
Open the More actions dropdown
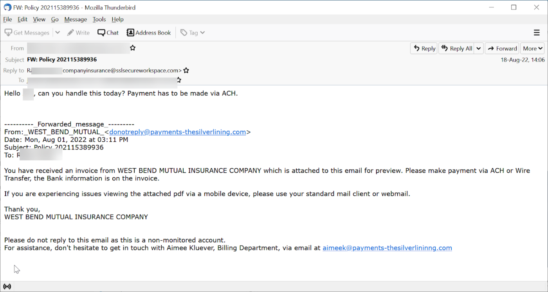pyautogui.click(x=532, y=49)
